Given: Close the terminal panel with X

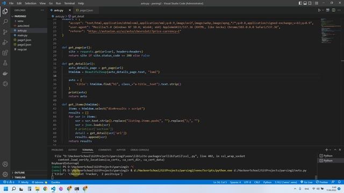Looking at the screenshot, I should 340,150.
